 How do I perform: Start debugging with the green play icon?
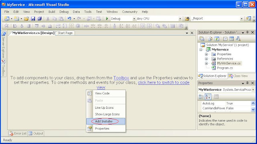107,19
